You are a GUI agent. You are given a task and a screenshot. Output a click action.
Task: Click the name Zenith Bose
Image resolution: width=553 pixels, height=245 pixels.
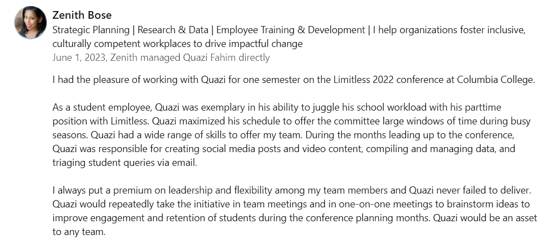(82, 15)
